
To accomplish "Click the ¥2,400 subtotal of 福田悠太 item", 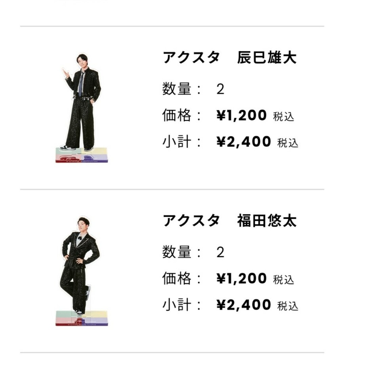I will 243,305.
